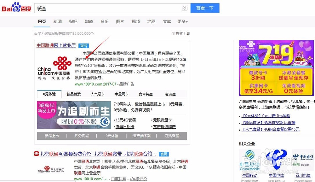Open the 人气号卡 tab
The width and height of the screenshot is (315, 182).
click(x=98, y=94)
